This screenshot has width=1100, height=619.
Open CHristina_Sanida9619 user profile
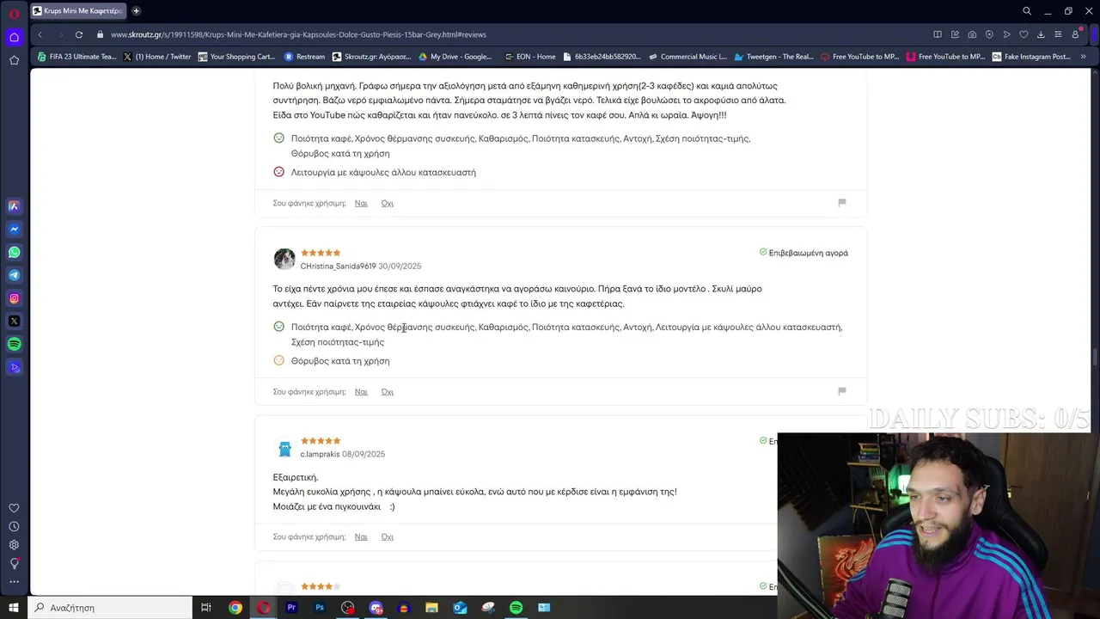tap(338, 267)
